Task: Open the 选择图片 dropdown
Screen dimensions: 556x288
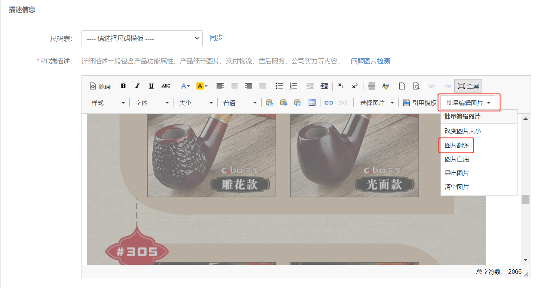Action: pos(377,103)
